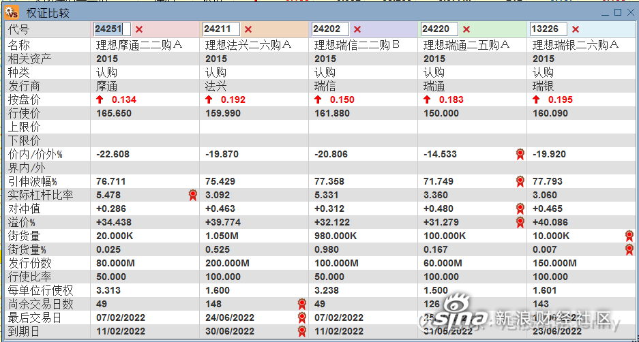Viewport: 639px width, 342px height.
Task: Remove warrant 24211 with its red X
Action: point(248,29)
